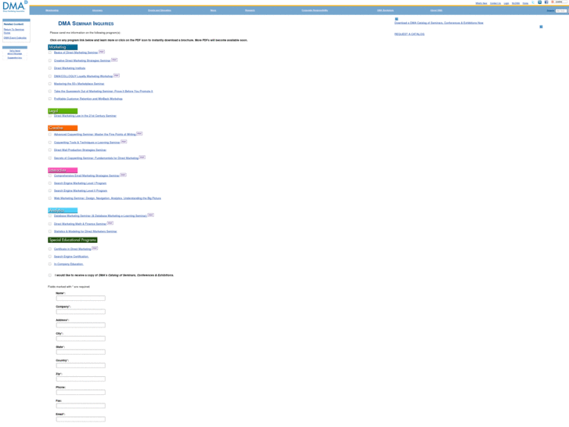Open Research nav menu
The width and height of the screenshot is (569, 427).
pyautogui.click(x=250, y=10)
